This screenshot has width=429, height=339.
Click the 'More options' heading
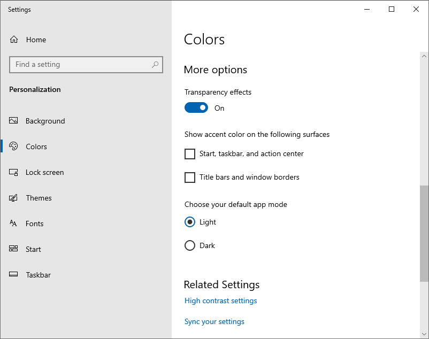[216, 70]
